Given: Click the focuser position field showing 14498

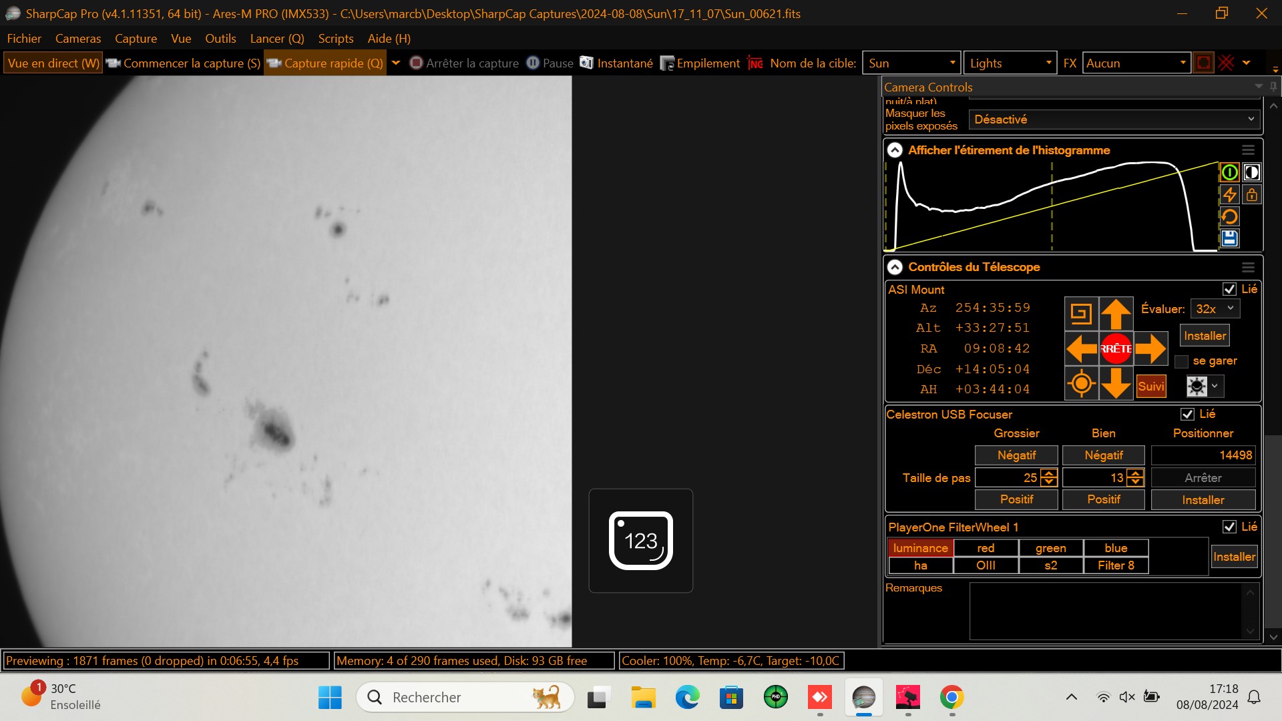Looking at the screenshot, I should (1203, 455).
